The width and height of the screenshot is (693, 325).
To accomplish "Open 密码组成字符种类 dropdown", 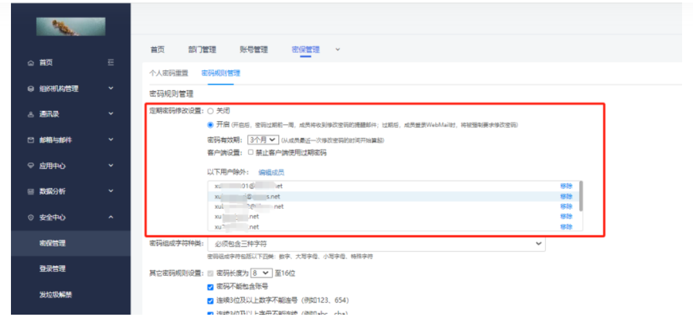I will click(x=376, y=244).
